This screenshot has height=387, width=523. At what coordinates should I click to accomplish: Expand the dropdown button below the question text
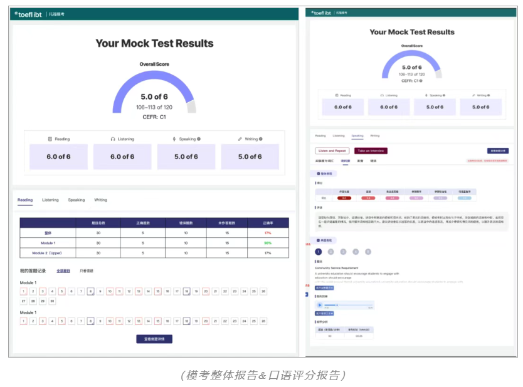pos(325,287)
